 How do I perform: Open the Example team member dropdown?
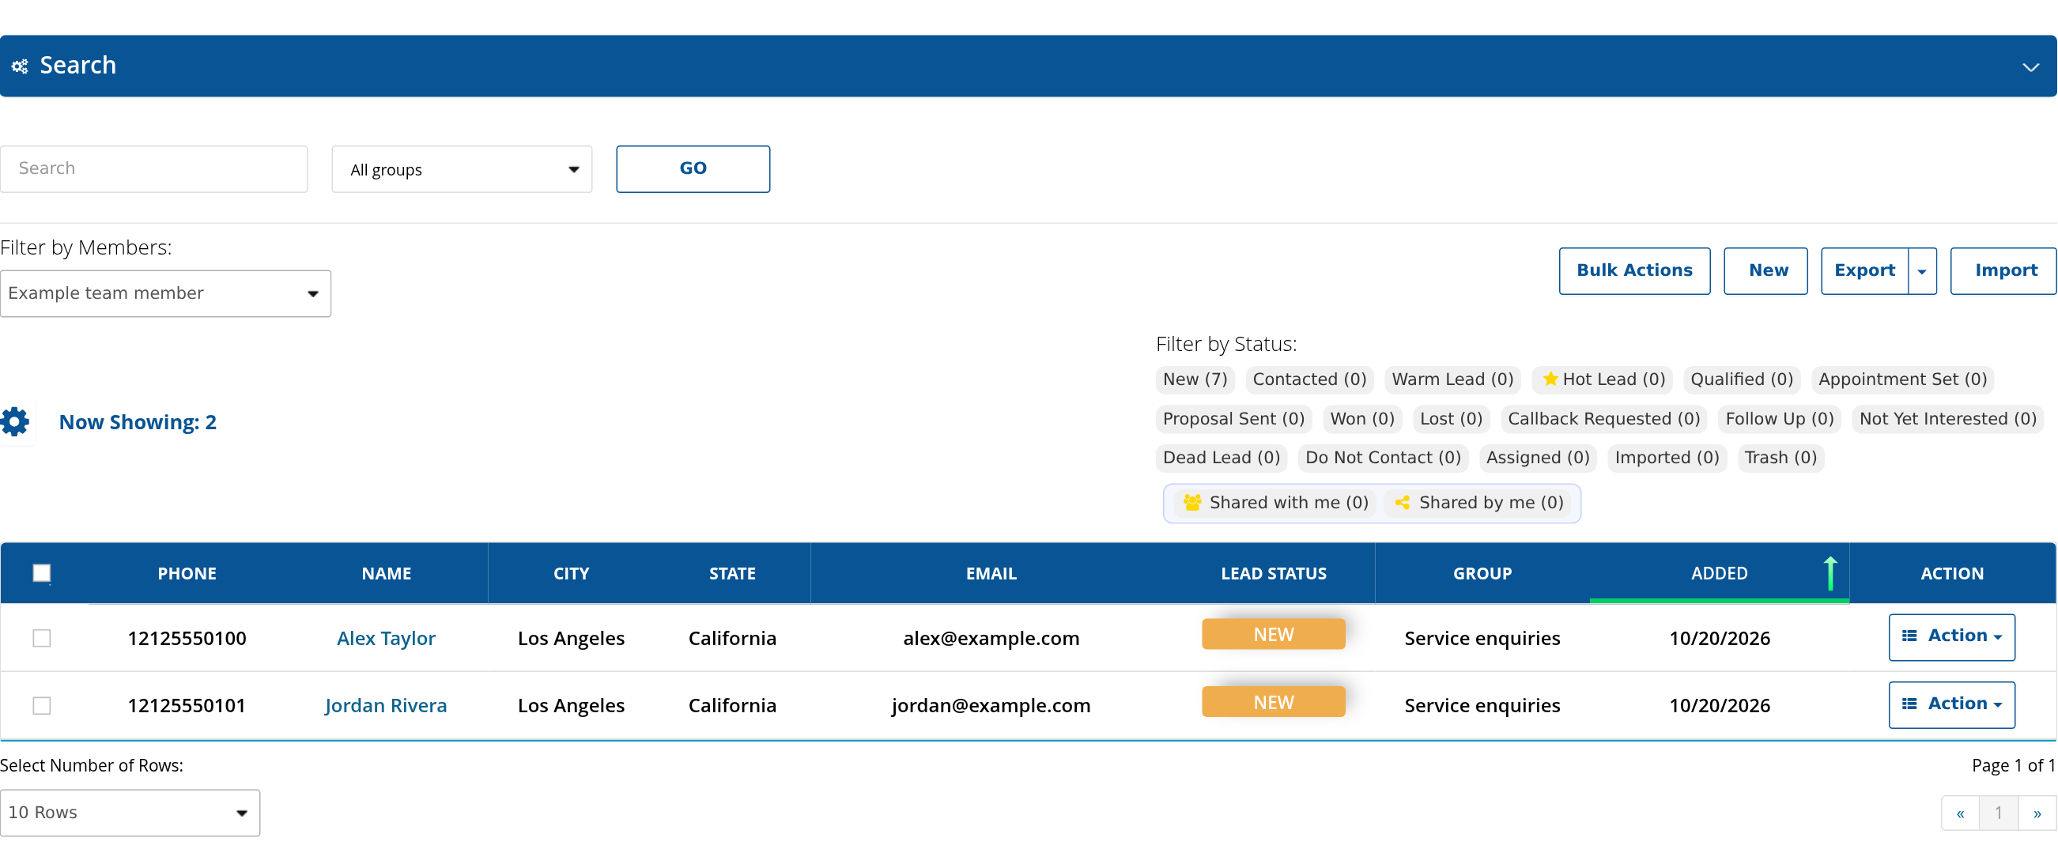pos(164,293)
